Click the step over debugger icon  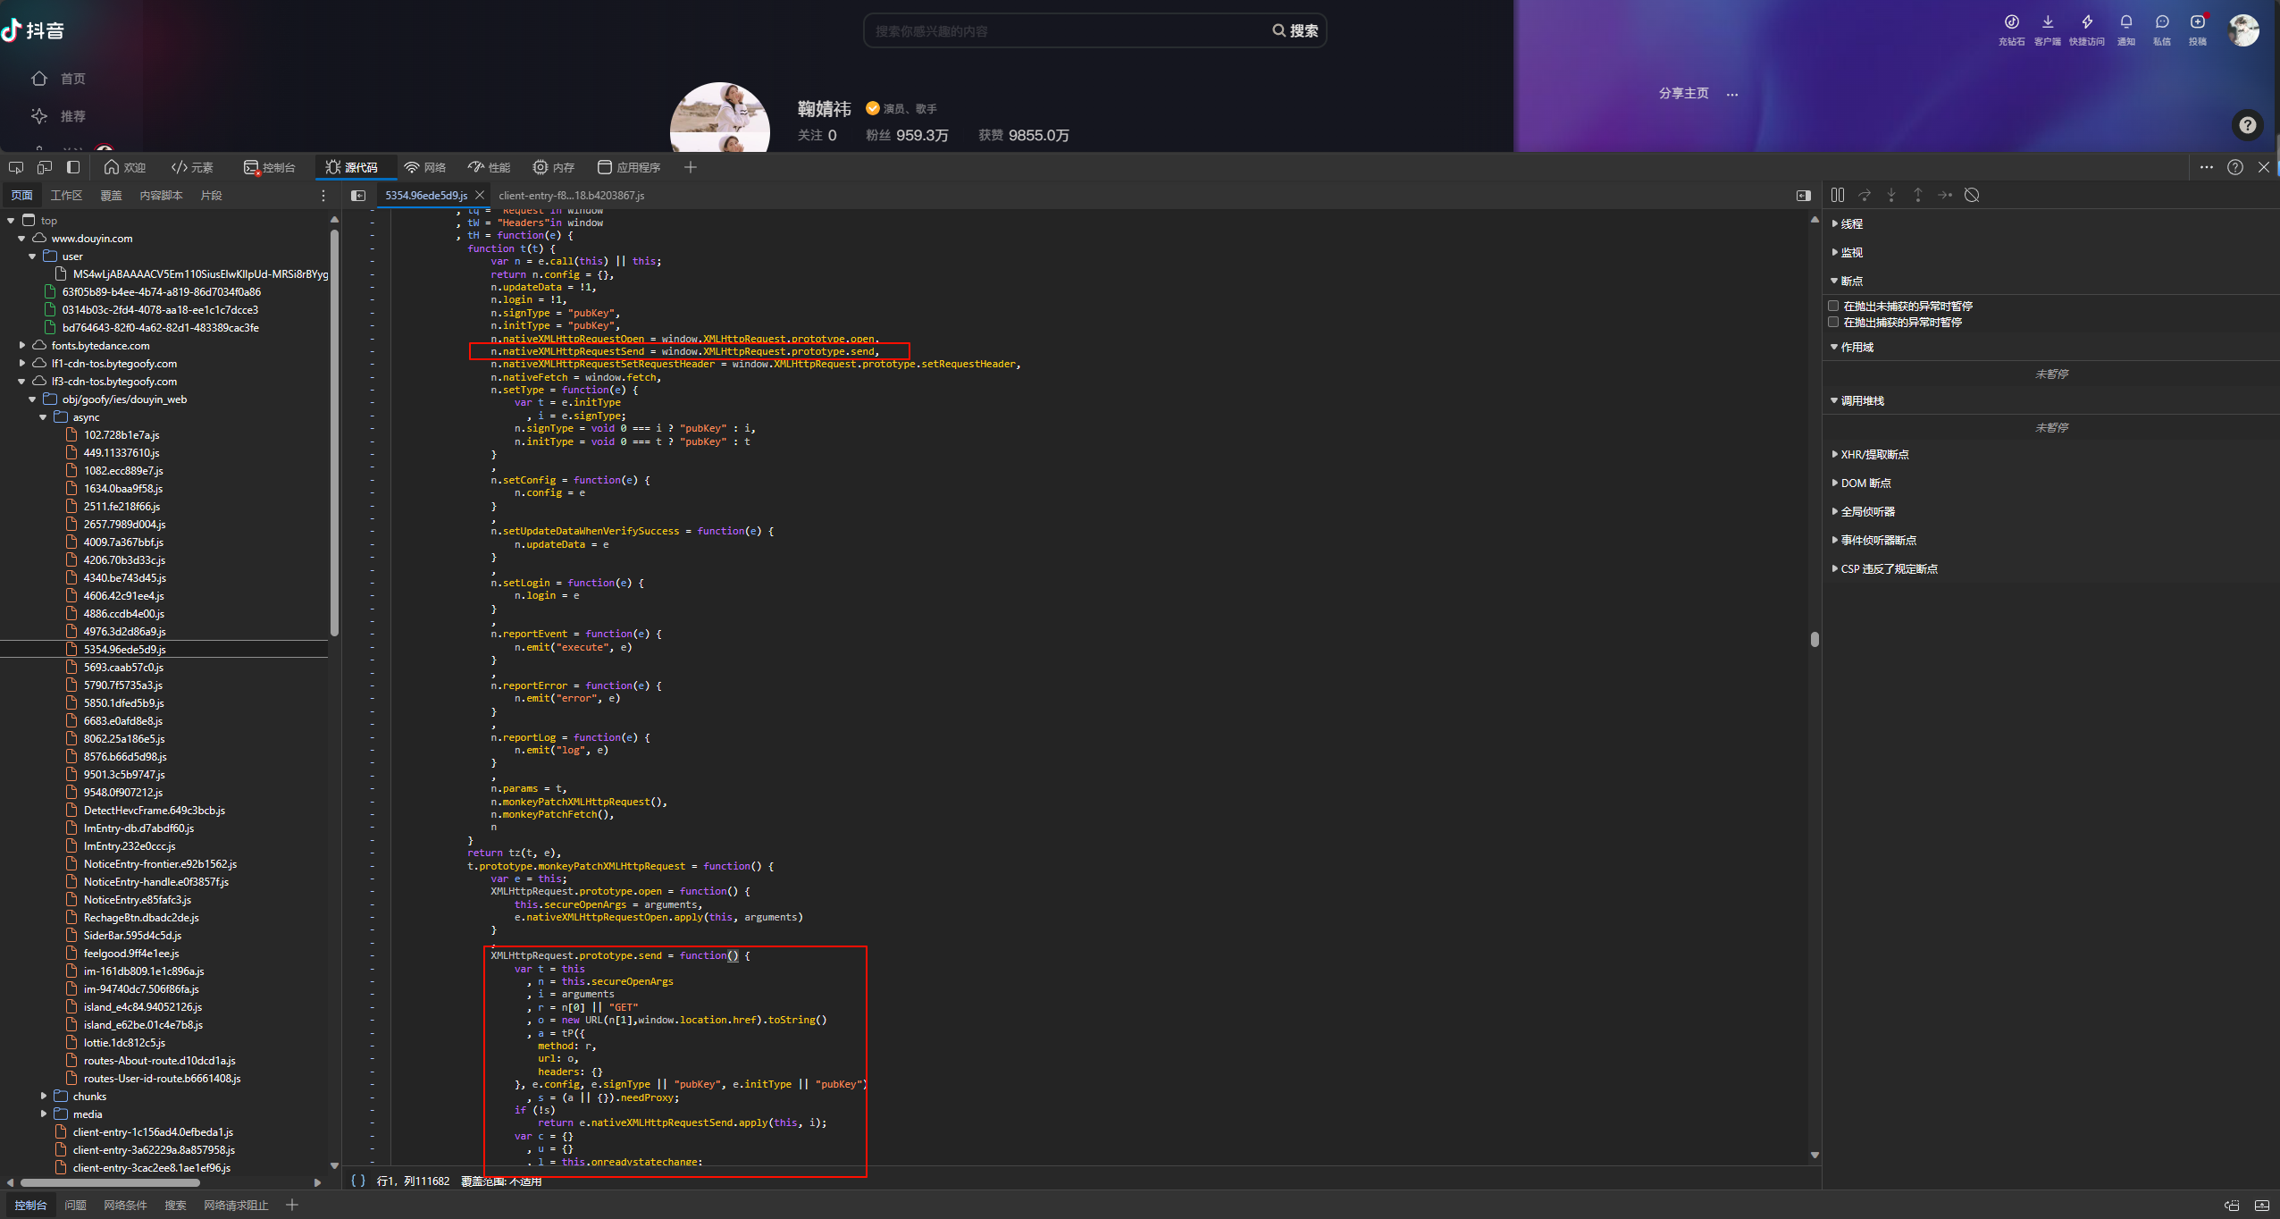pyautogui.click(x=1865, y=195)
